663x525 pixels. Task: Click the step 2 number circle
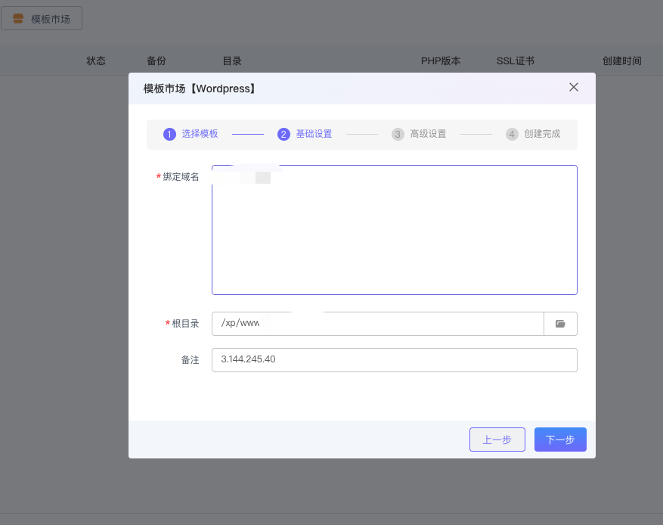point(283,135)
